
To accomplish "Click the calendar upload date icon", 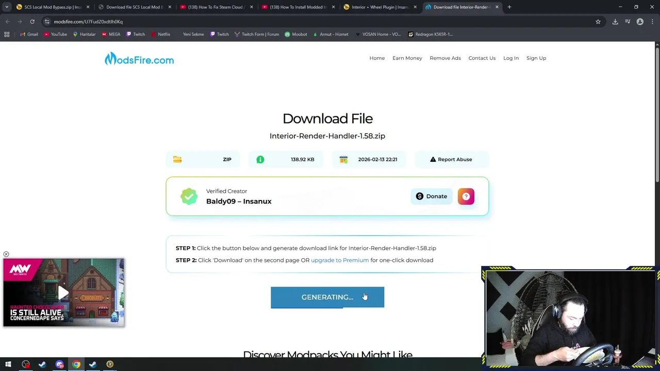I will (x=343, y=159).
